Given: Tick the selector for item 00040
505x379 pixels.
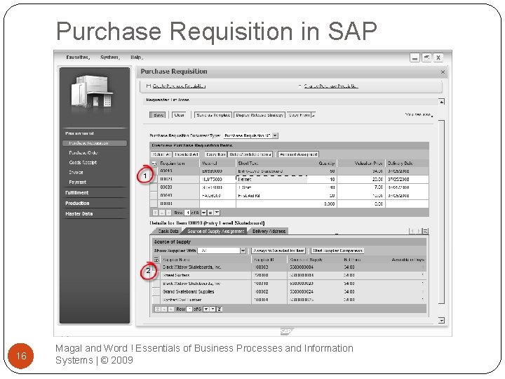Looking at the screenshot, I should (154, 196).
